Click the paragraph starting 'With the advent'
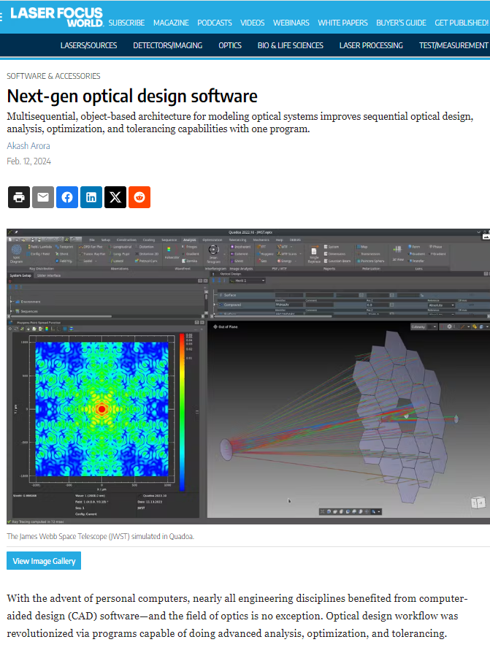 pyautogui.click(x=237, y=616)
